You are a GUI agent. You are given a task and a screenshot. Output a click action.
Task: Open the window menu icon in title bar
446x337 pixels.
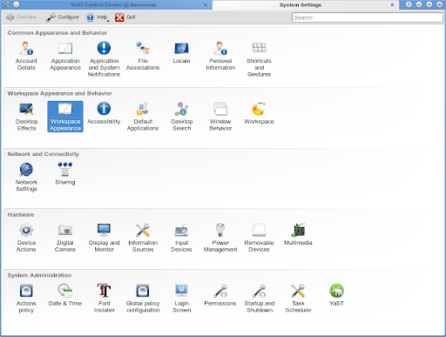pyautogui.click(x=6, y=4)
